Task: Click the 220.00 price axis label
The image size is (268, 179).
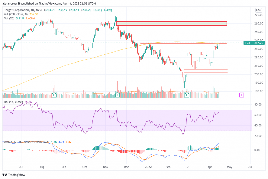Action: (259, 58)
